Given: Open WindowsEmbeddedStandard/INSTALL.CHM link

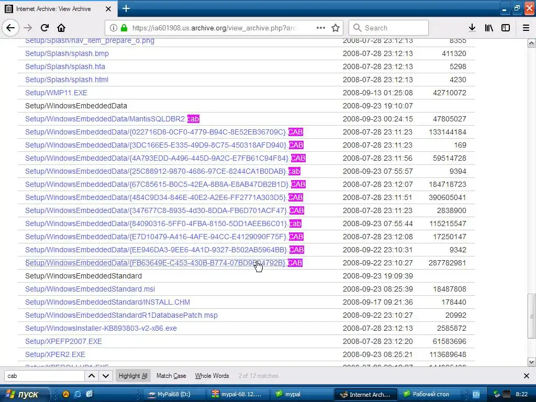Looking at the screenshot, I should pyautogui.click(x=107, y=302).
